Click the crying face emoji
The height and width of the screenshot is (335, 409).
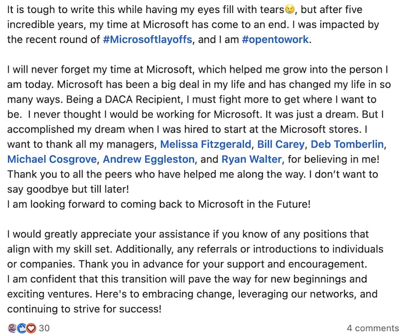tap(291, 10)
